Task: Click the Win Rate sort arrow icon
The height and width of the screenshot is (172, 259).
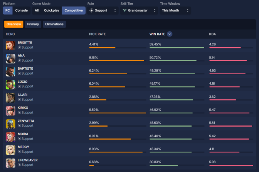Action: [170, 34]
